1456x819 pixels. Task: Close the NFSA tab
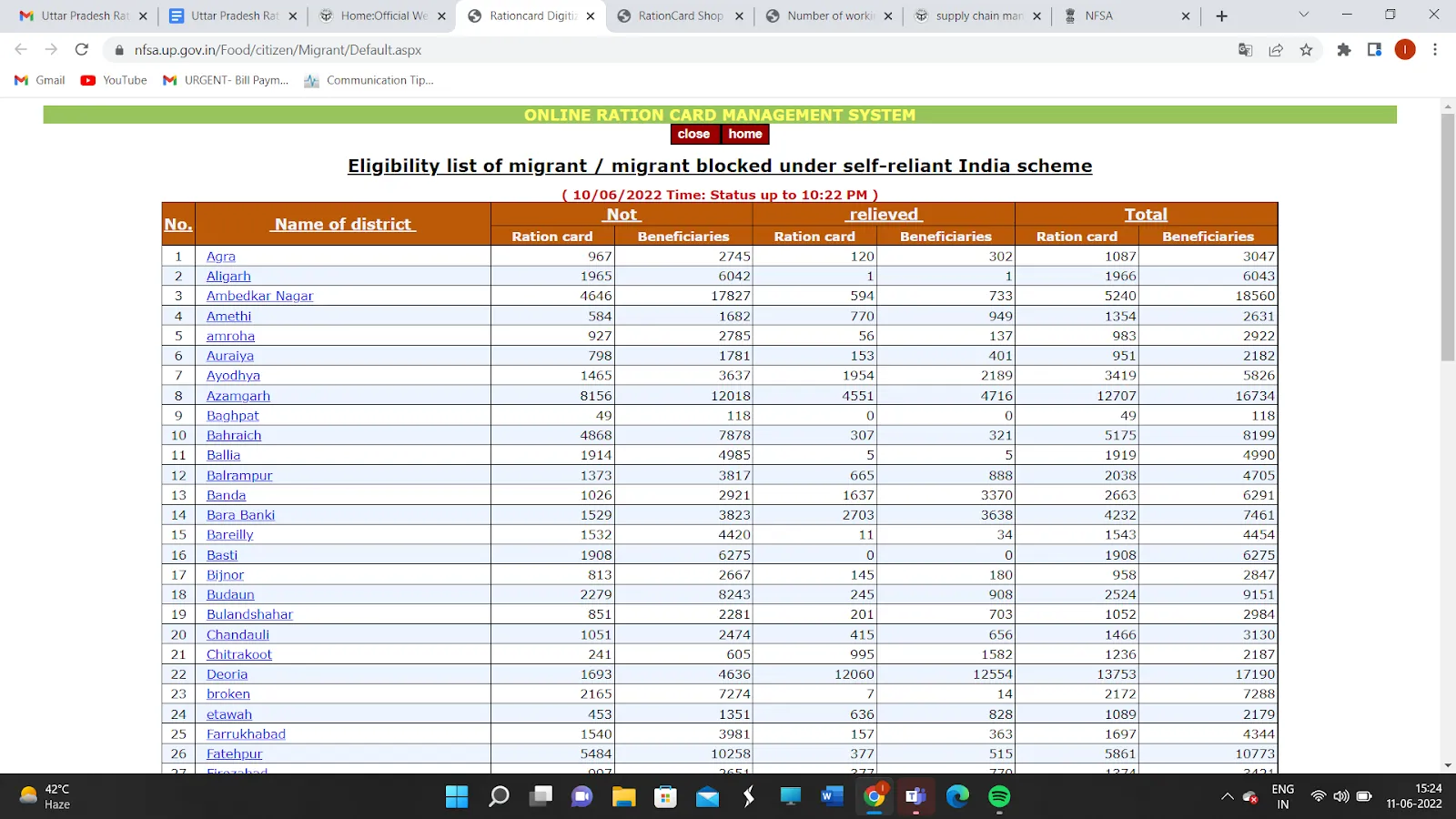tap(1185, 15)
